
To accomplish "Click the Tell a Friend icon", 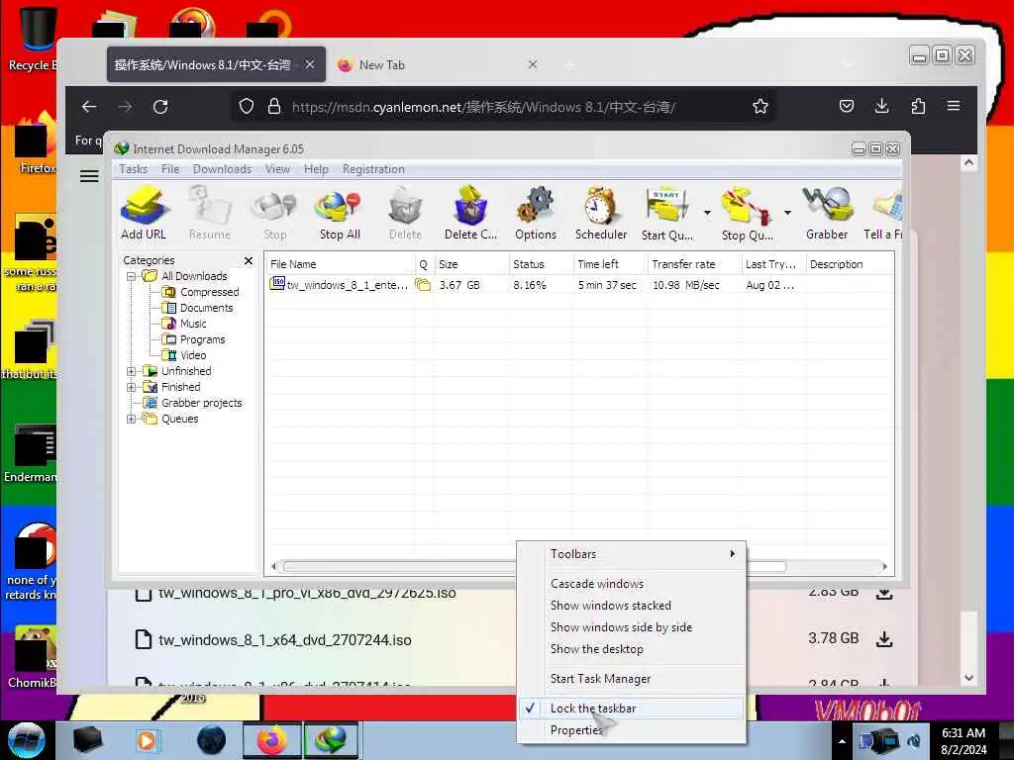I will click(x=883, y=213).
